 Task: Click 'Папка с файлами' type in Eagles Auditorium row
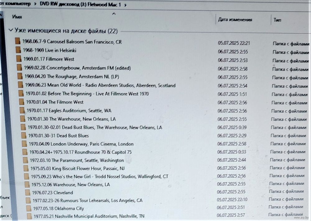click(x=289, y=111)
